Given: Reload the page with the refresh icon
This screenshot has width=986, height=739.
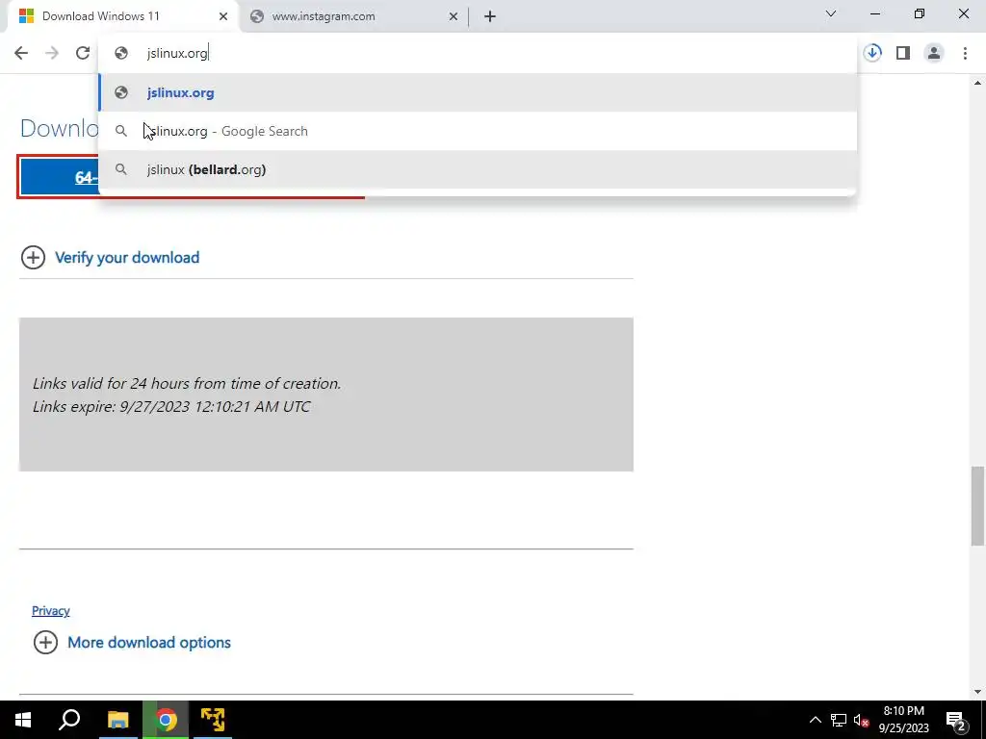Looking at the screenshot, I should point(83,53).
